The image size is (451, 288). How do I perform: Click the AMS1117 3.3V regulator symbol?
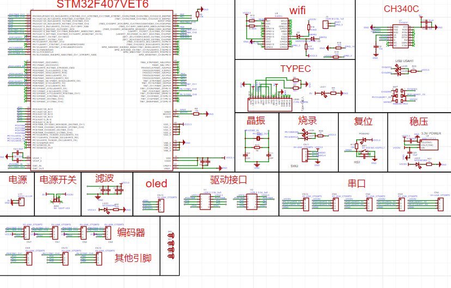pyautogui.click(x=429, y=145)
